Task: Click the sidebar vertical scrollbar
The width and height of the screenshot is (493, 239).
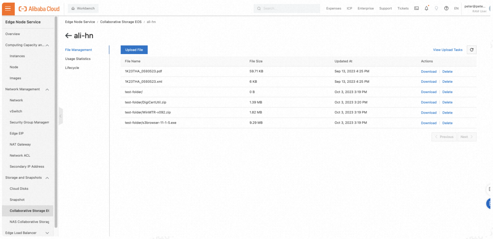Action: 56,122
